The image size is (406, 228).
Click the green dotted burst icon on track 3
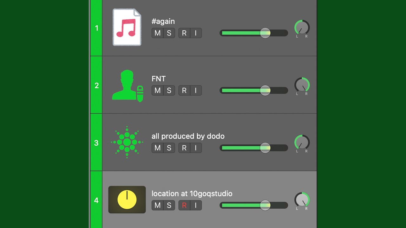click(127, 142)
